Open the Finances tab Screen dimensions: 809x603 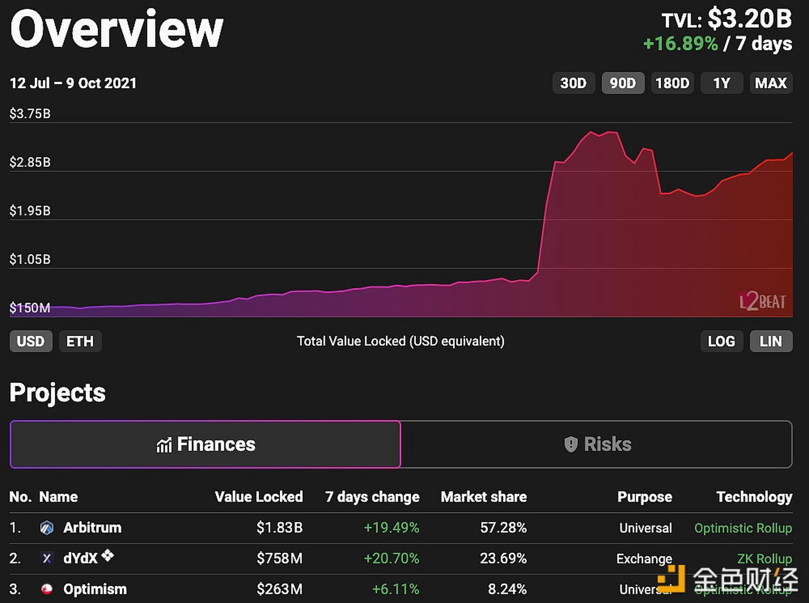pyautogui.click(x=205, y=444)
